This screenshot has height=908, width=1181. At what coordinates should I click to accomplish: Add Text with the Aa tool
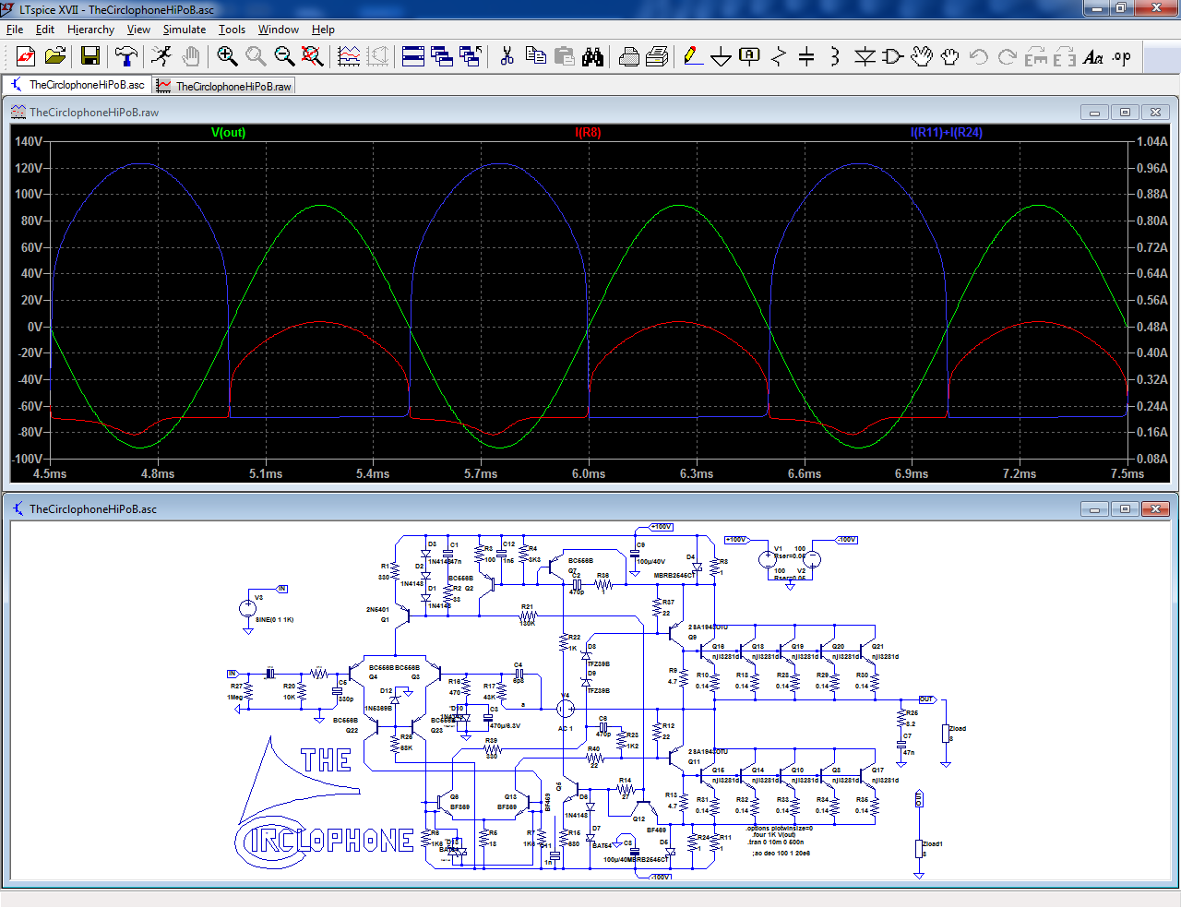(x=1093, y=57)
